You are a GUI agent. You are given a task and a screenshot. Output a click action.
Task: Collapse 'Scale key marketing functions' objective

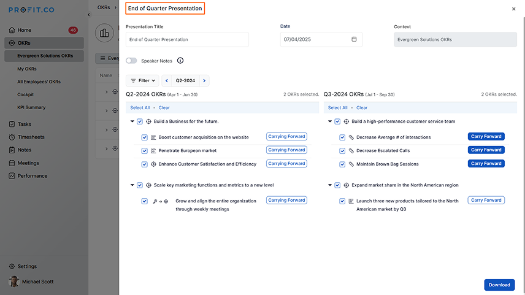tap(132, 185)
